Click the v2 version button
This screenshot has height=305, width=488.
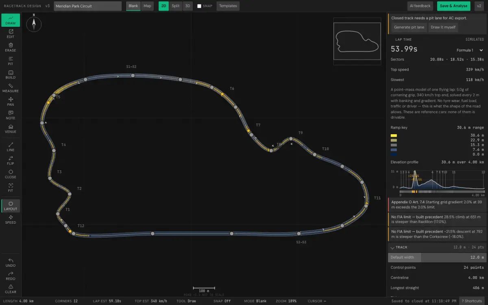pos(479,6)
